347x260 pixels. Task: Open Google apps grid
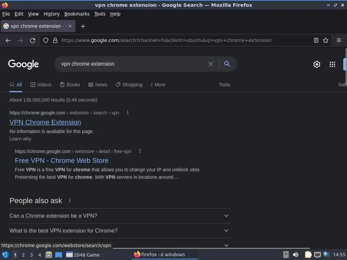pyautogui.click(x=332, y=64)
